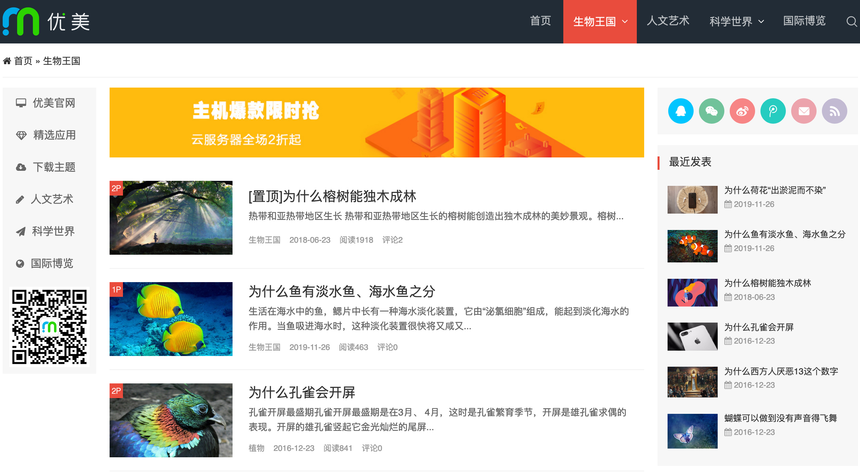Open article 为什么鱼有淡水鱼、海水鱼之分 in main list
Screen dimensions: 860x476
(x=342, y=291)
